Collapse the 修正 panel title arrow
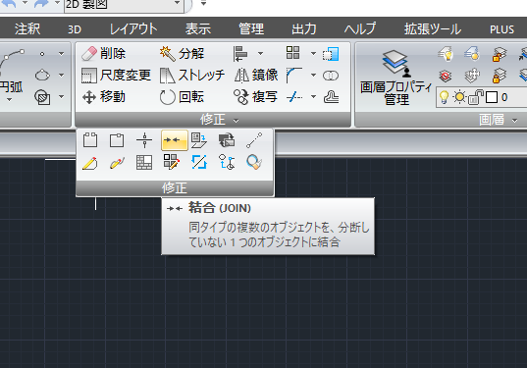This screenshot has width=527, height=368. (x=237, y=121)
